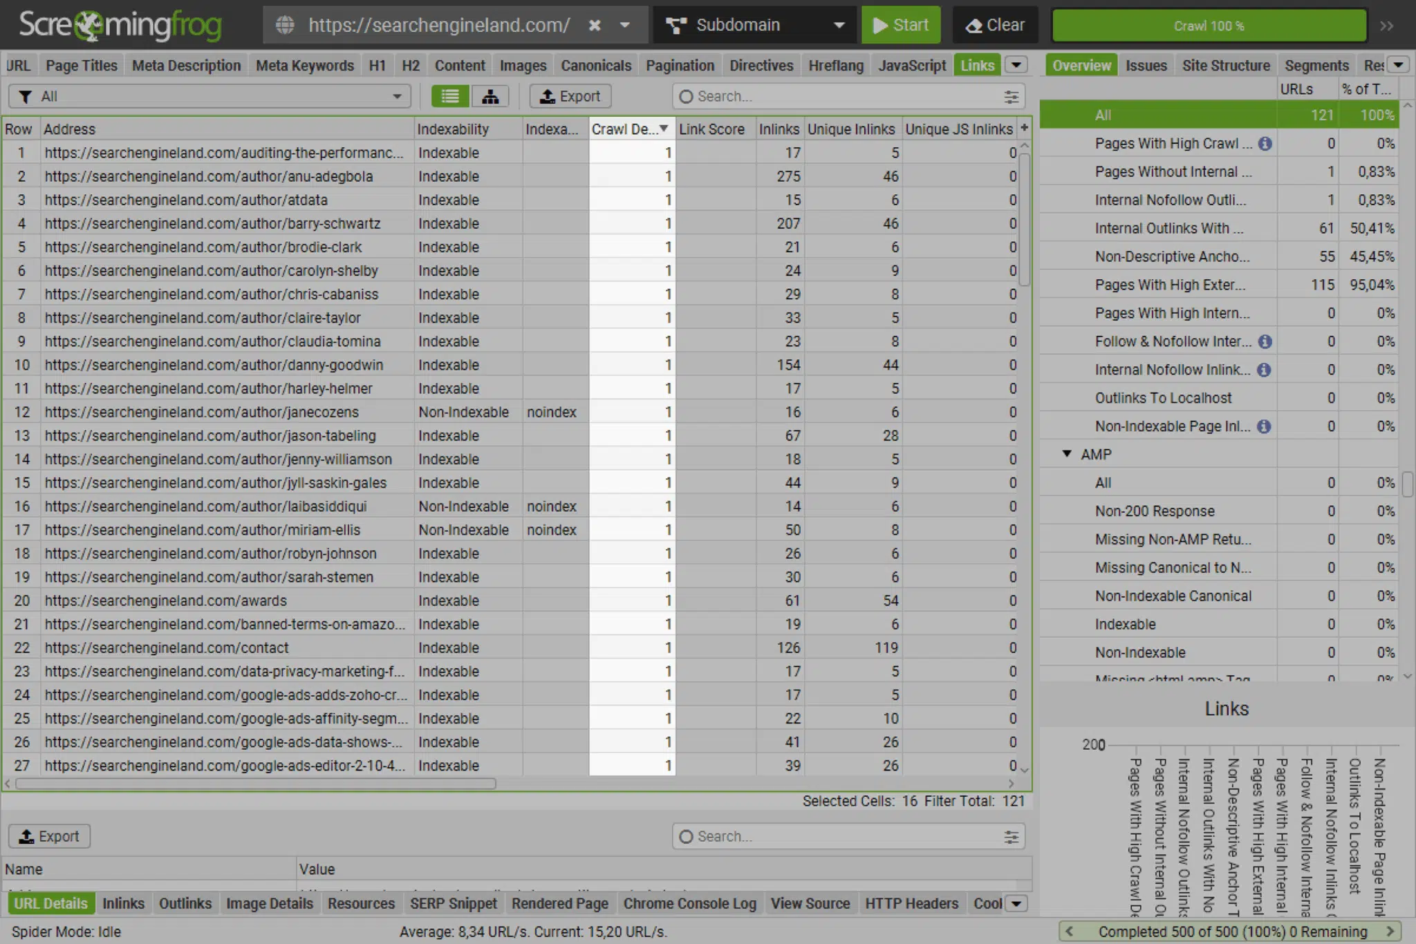This screenshot has width=1416, height=944.
Task: Open the All filter dropdown
Action: click(x=396, y=96)
